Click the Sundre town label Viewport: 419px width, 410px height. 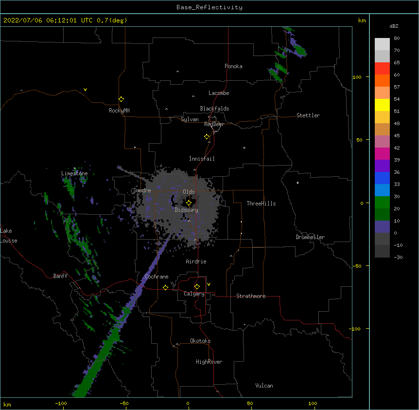tap(142, 190)
